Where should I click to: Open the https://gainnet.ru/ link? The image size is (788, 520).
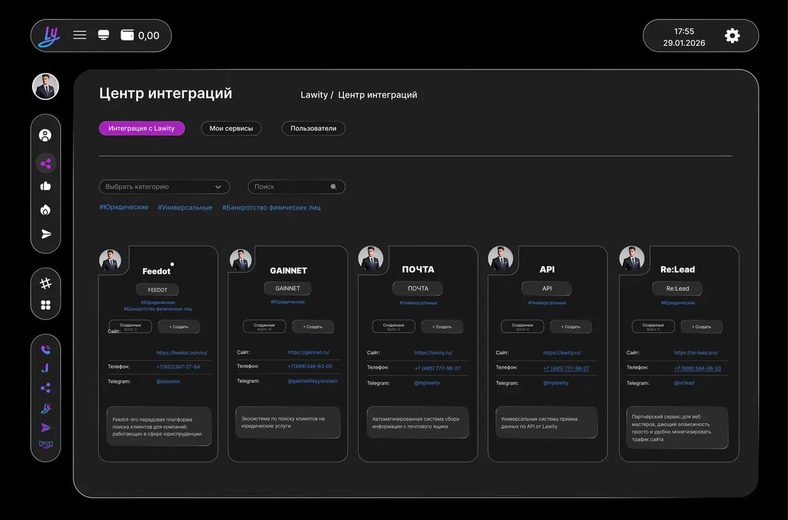pos(309,353)
